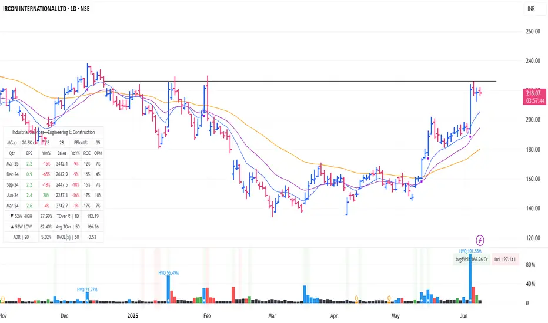Click the ADR | 20 label
This screenshot has width=548, height=323.
[21, 237]
